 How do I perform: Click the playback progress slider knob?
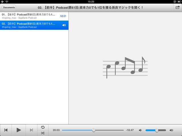[x=94, y=130]
